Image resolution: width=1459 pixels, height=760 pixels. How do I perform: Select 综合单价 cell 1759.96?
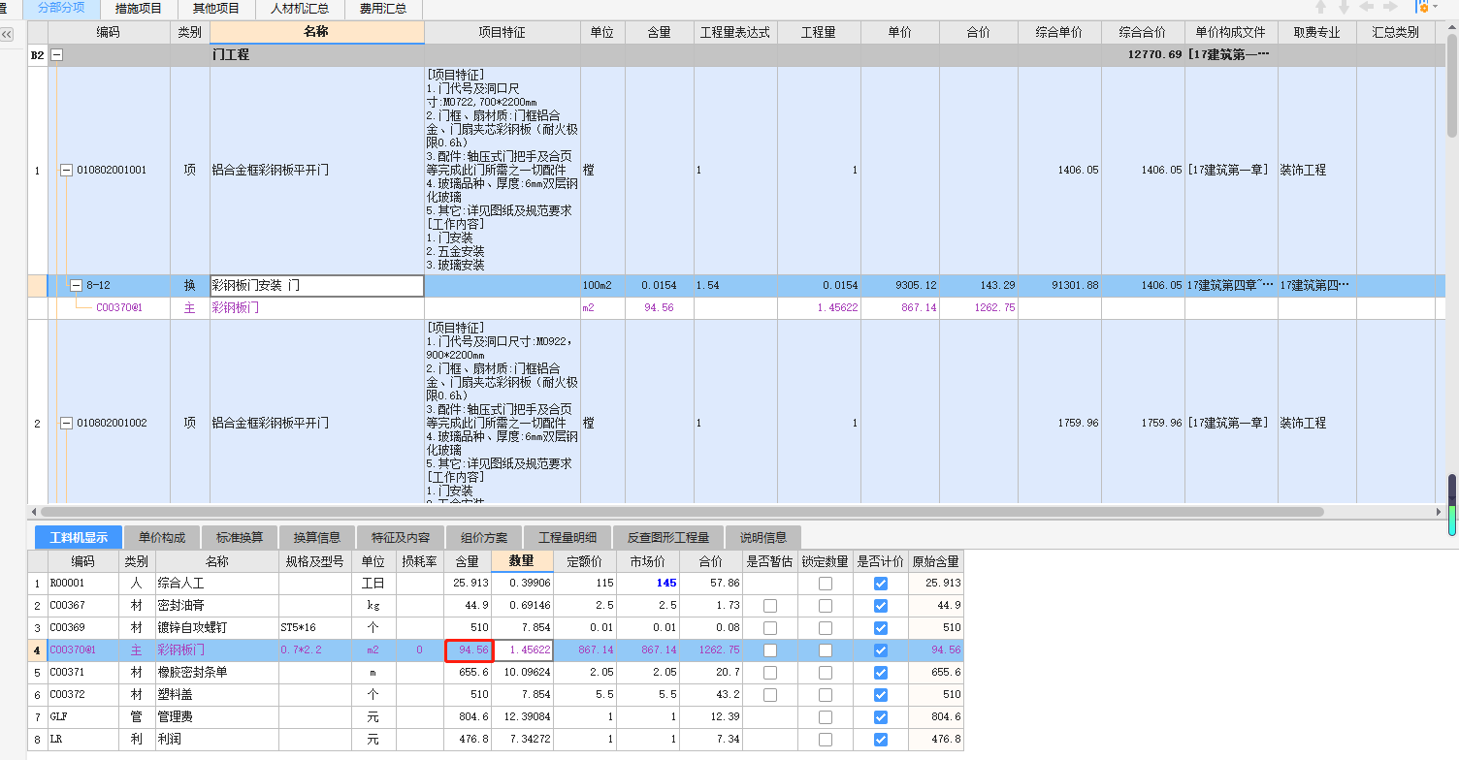(1059, 423)
